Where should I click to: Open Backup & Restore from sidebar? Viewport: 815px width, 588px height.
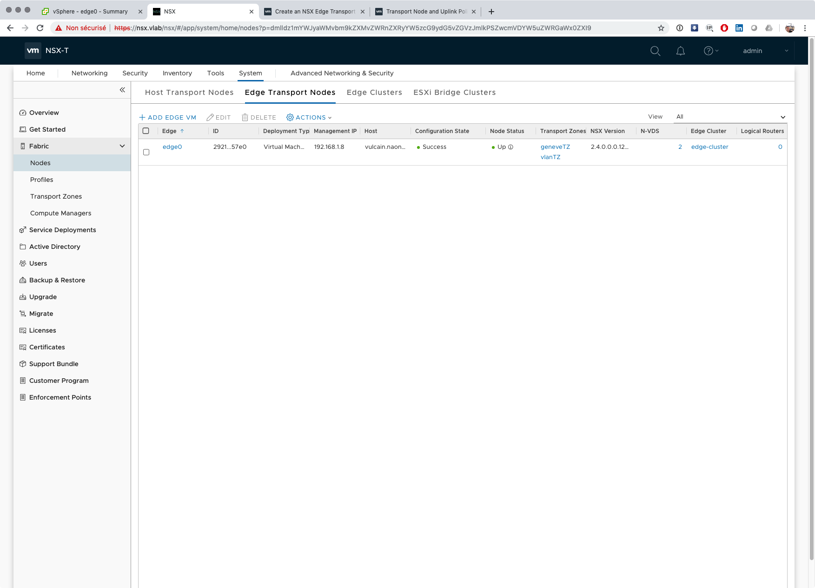pos(57,280)
